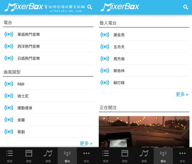The image size is (192, 164).
Task: Play the 西洋熱門音樂 station
Action: tap(48, 46)
